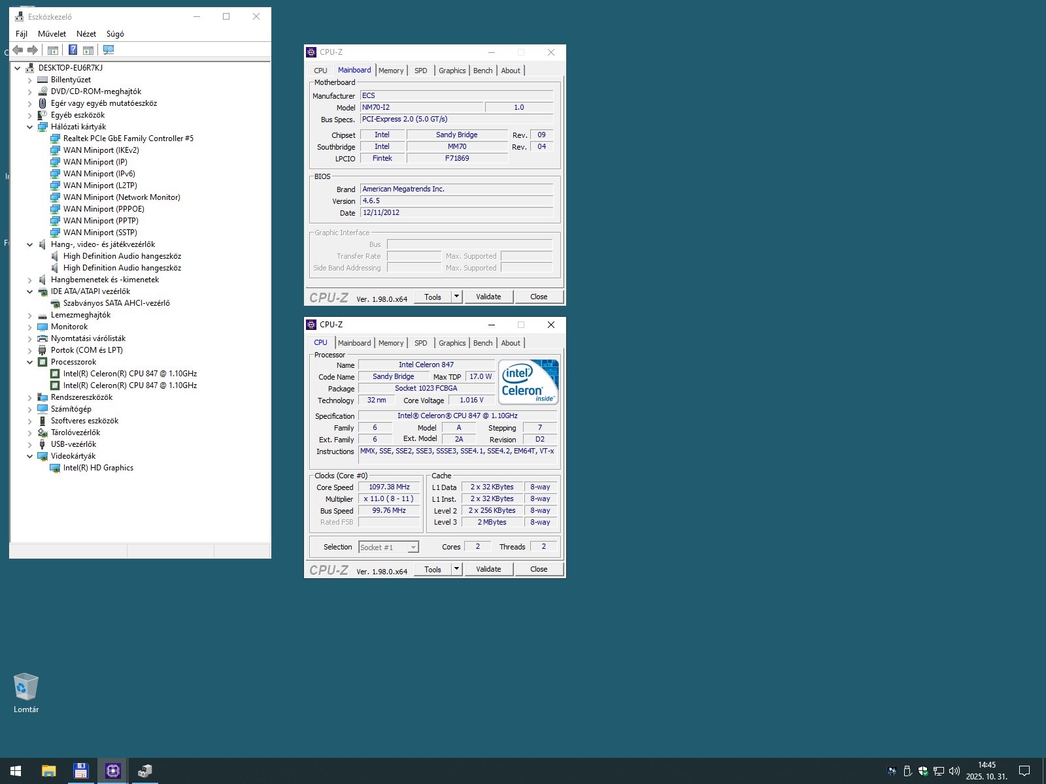Collapse the Processzorok category
The image size is (1046, 784).
29,362
